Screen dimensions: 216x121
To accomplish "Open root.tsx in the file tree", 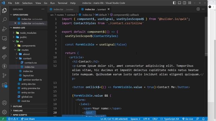I will [26, 101].
